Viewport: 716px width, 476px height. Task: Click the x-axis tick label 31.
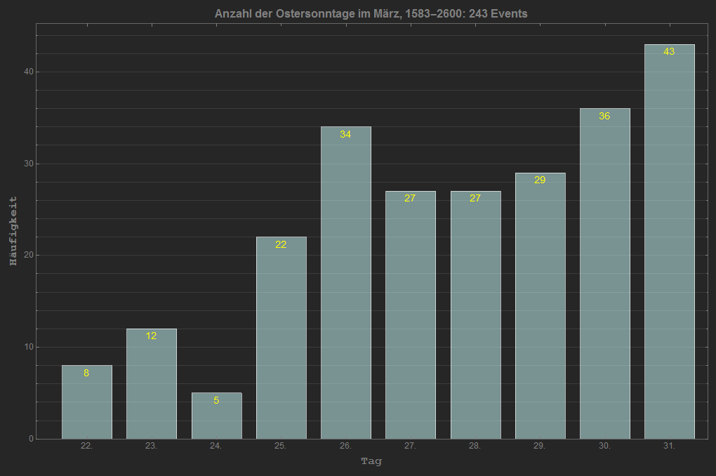[670, 446]
